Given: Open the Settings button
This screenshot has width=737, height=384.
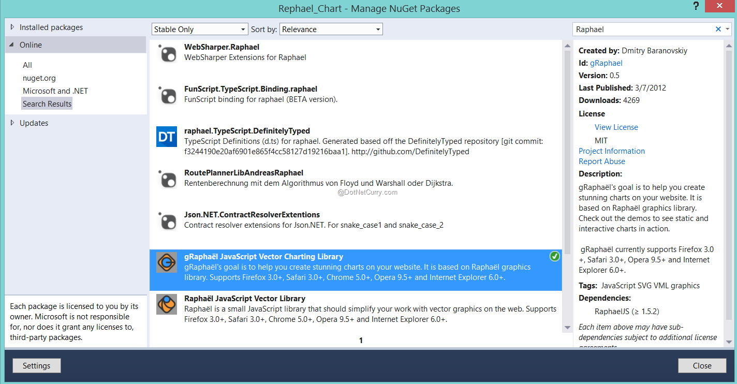Looking at the screenshot, I should [37, 365].
